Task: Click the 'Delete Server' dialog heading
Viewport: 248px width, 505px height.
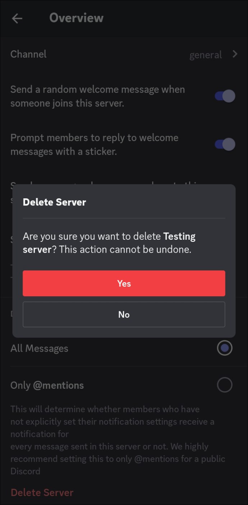Action: [x=54, y=202]
